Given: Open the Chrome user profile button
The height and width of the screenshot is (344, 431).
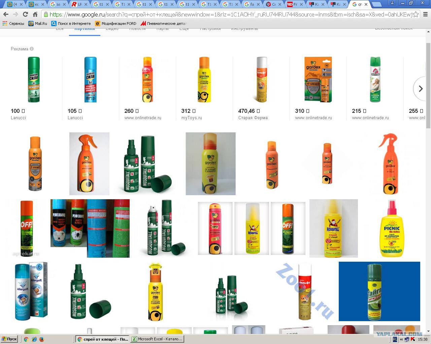Looking at the screenshot, I should point(393,3).
